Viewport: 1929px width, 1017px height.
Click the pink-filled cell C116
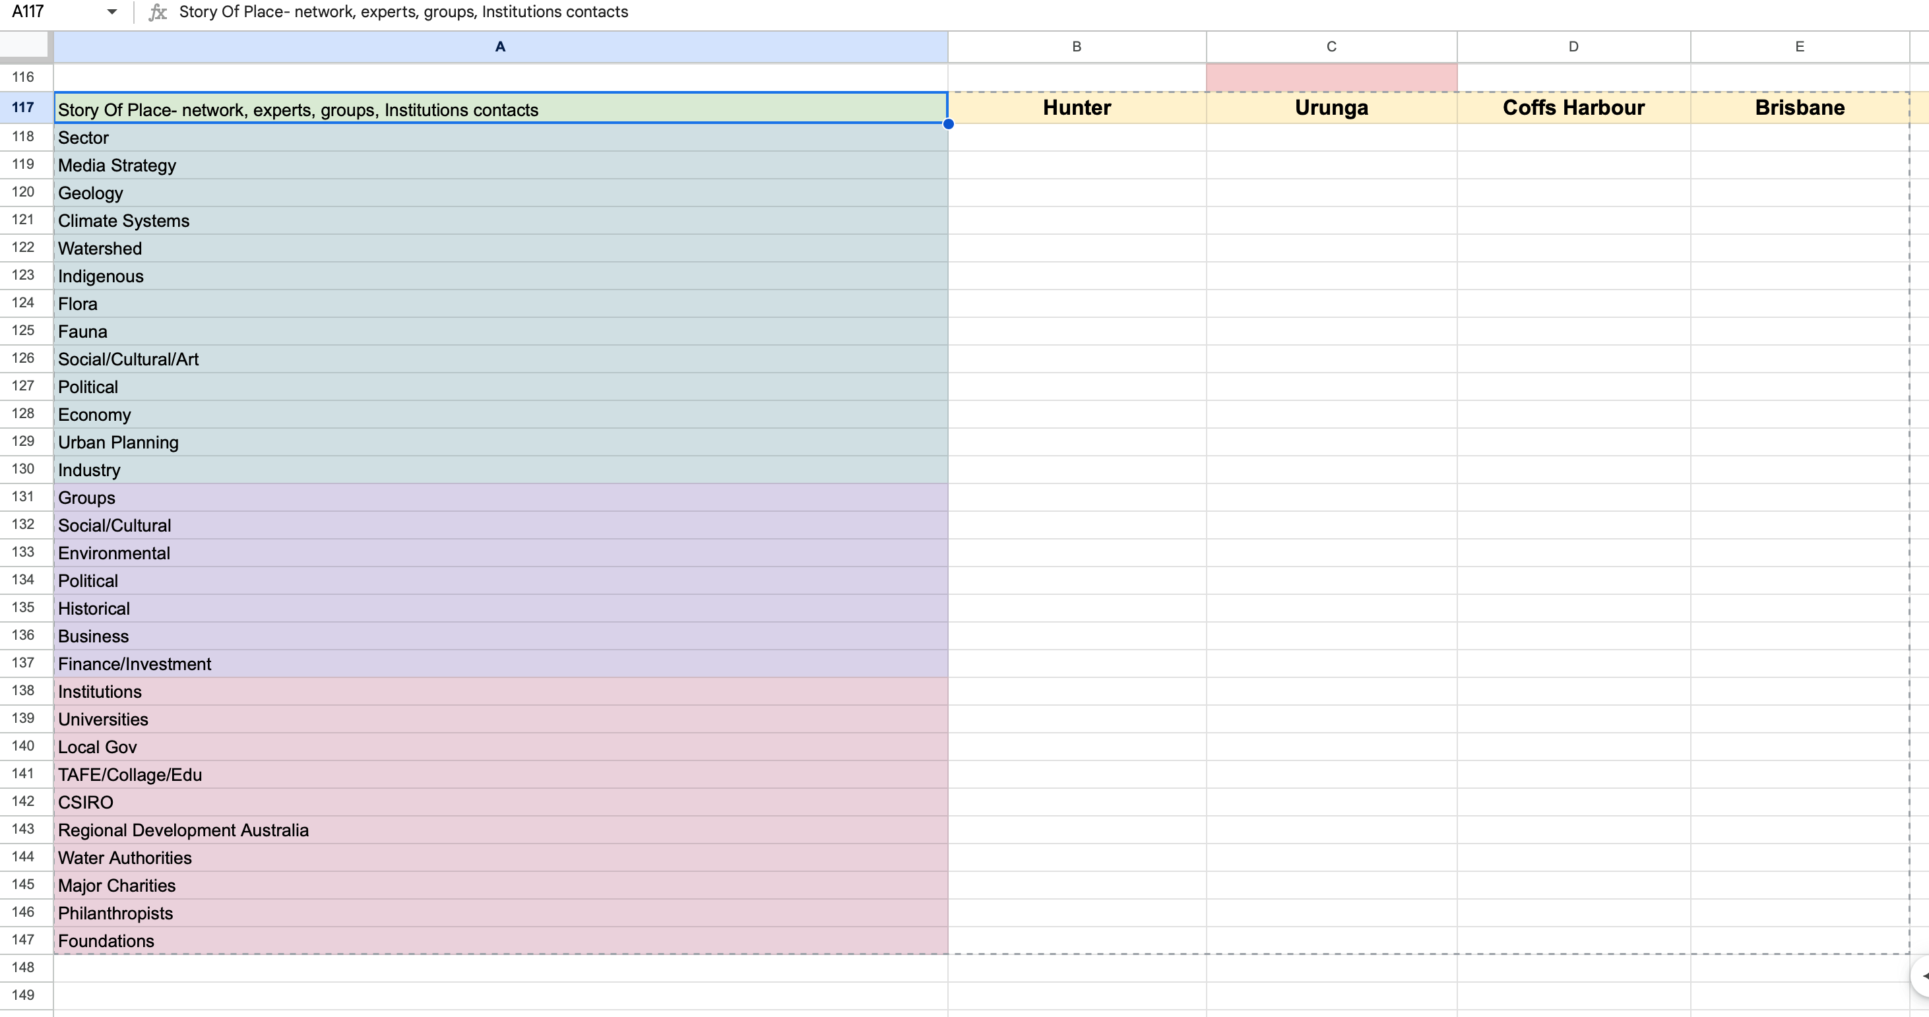click(1331, 77)
